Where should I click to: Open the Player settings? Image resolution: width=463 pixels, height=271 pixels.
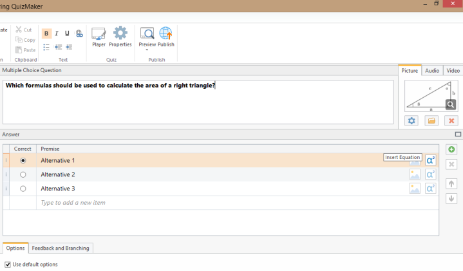99,37
